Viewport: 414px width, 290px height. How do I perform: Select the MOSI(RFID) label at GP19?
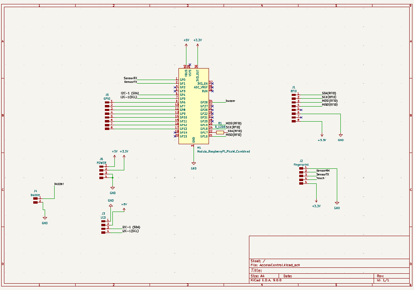pyautogui.click(x=234, y=123)
